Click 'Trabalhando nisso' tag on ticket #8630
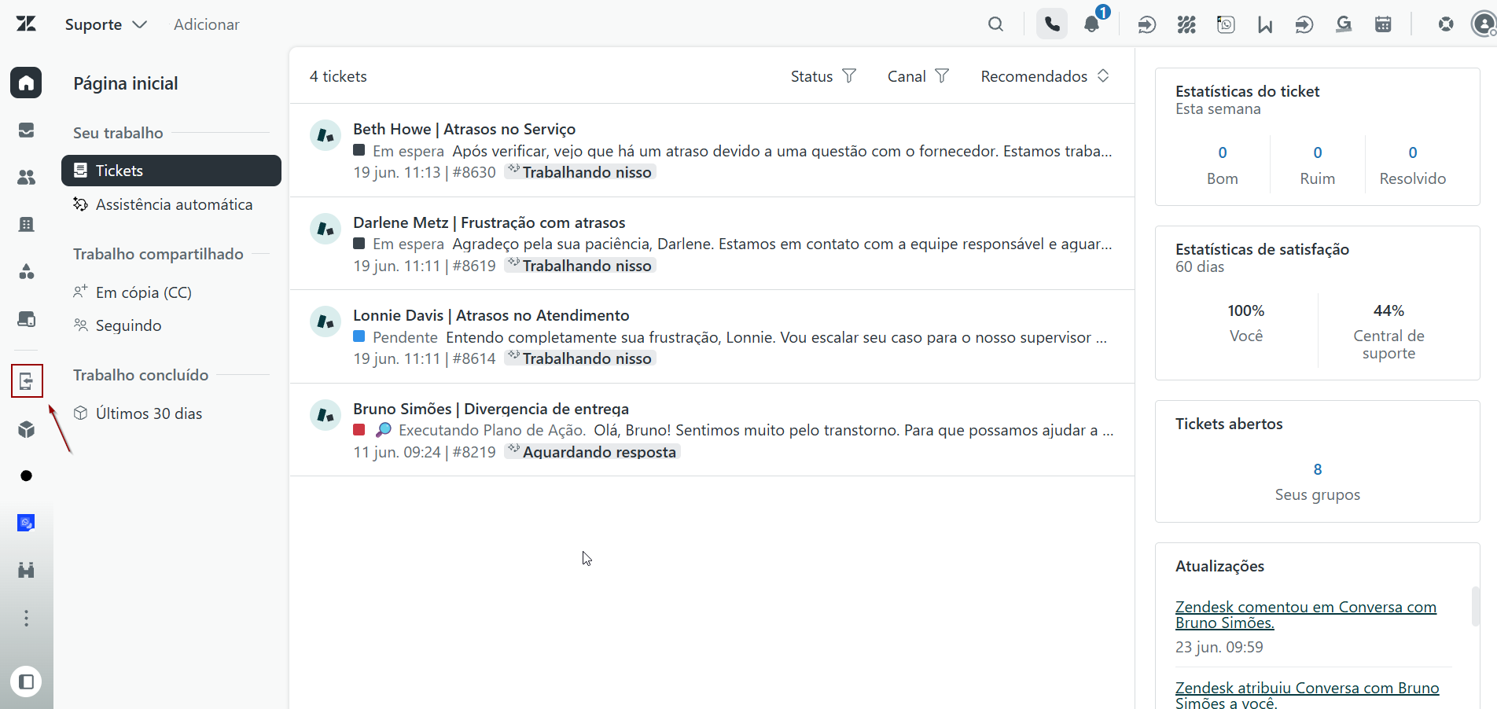 pos(580,172)
